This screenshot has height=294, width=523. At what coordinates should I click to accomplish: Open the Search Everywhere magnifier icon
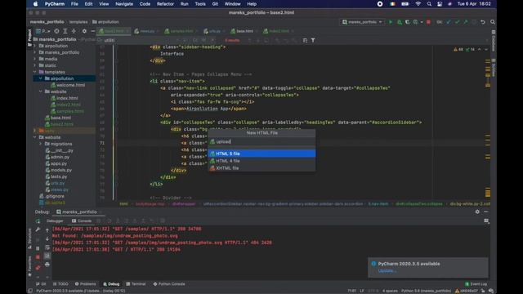(x=493, y=22)
